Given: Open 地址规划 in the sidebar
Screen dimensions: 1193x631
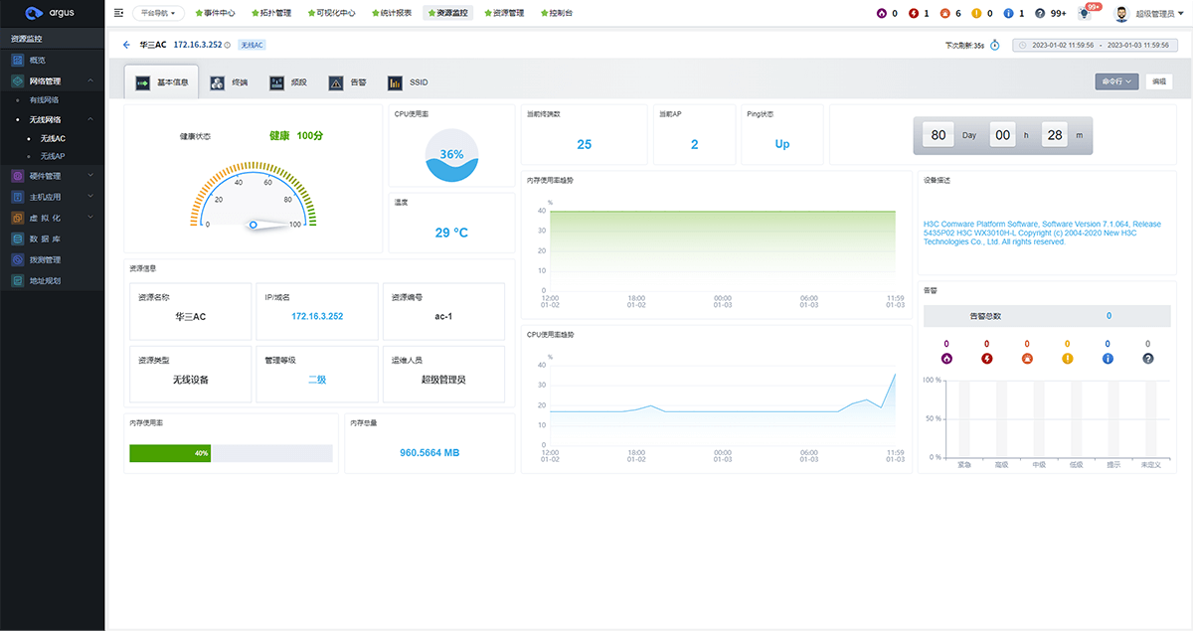Looking at the screenshot, I should (50, 281).
